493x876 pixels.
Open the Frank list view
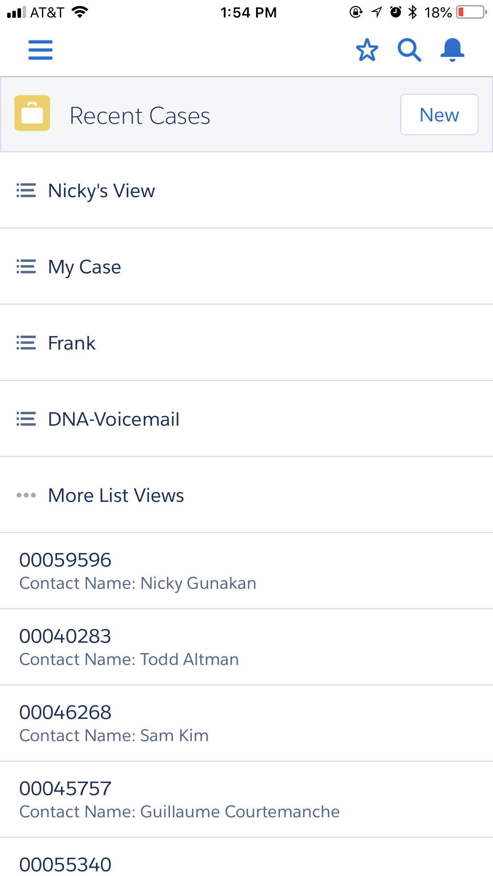pyautogui.click(x=72, y=343)
